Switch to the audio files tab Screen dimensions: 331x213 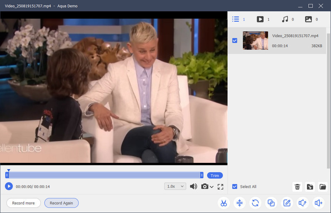click(x=285, y=19)
